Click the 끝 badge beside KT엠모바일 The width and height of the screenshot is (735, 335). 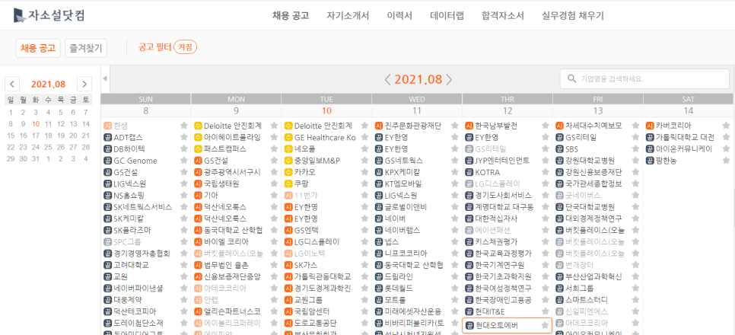[x=379, y=184]
